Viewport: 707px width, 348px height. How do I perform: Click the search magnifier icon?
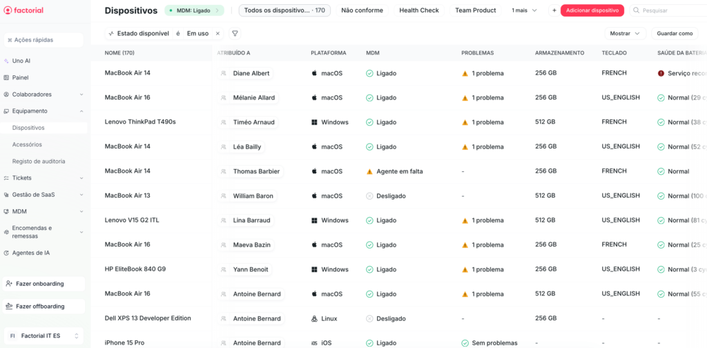coord(637,10)
